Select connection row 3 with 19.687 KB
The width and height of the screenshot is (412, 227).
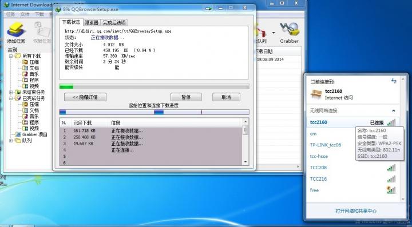click(x=151, y=144)
